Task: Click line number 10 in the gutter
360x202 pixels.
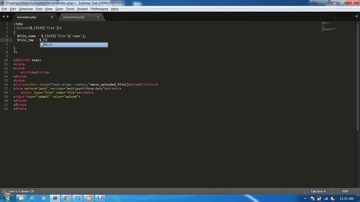Action: coord(6,60)
